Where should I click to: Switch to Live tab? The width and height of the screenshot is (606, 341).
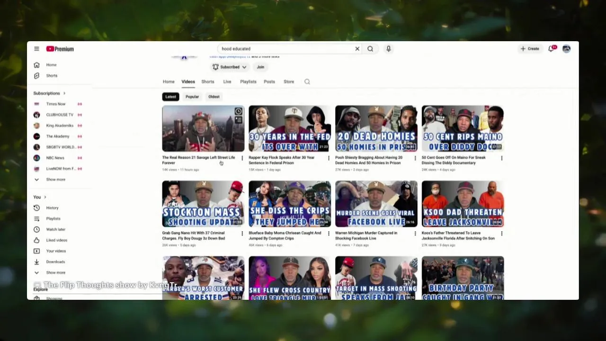click(227, 82)
